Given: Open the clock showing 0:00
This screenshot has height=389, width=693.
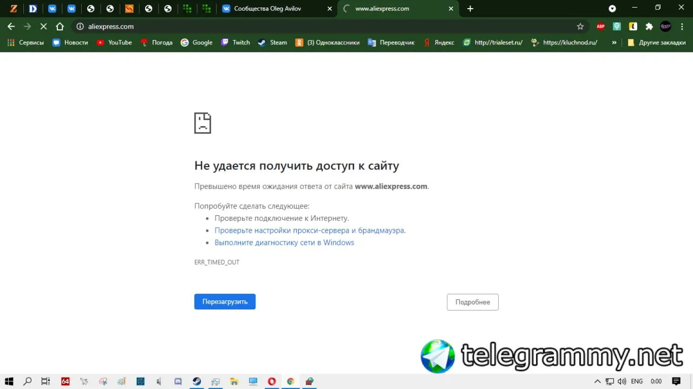Looking at the screenshot, I should pyautogui.click(x=656, y=381).
